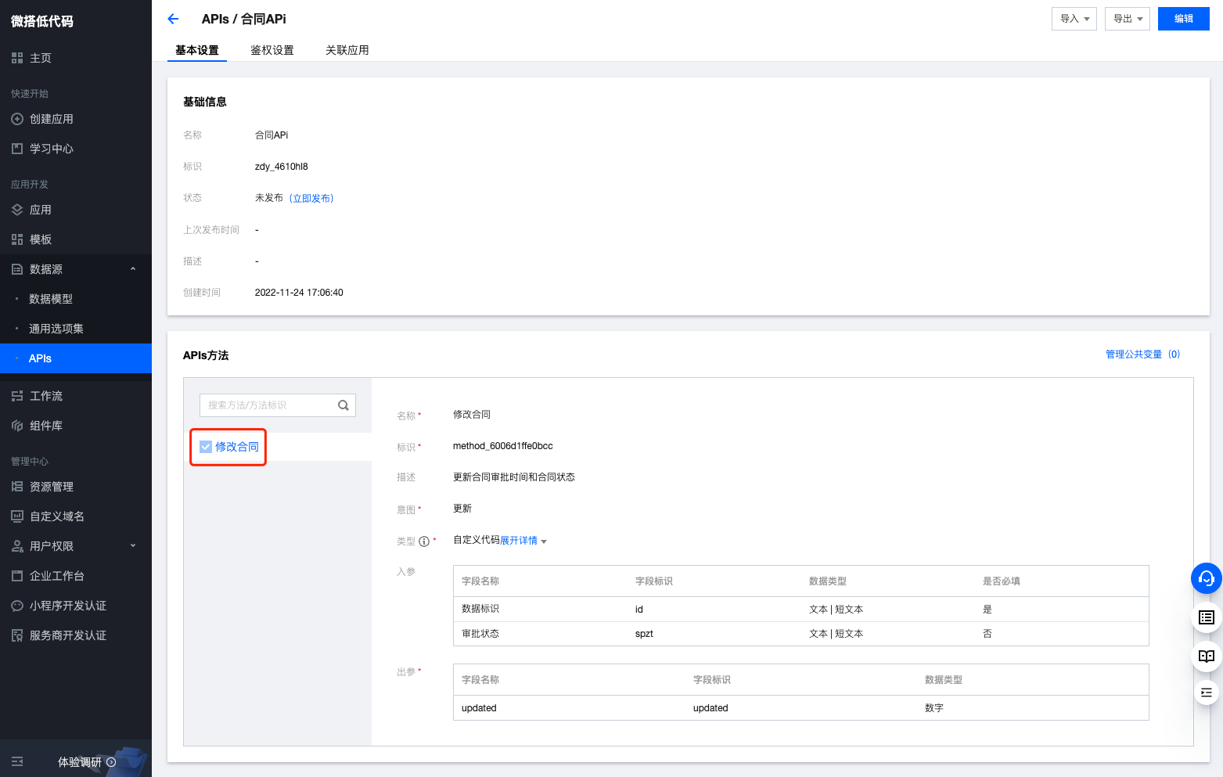Switch to 鉴权设置 tab
Image resolution: width=1223 pixels, height=777 pixels.
click(x=272, y=50)
